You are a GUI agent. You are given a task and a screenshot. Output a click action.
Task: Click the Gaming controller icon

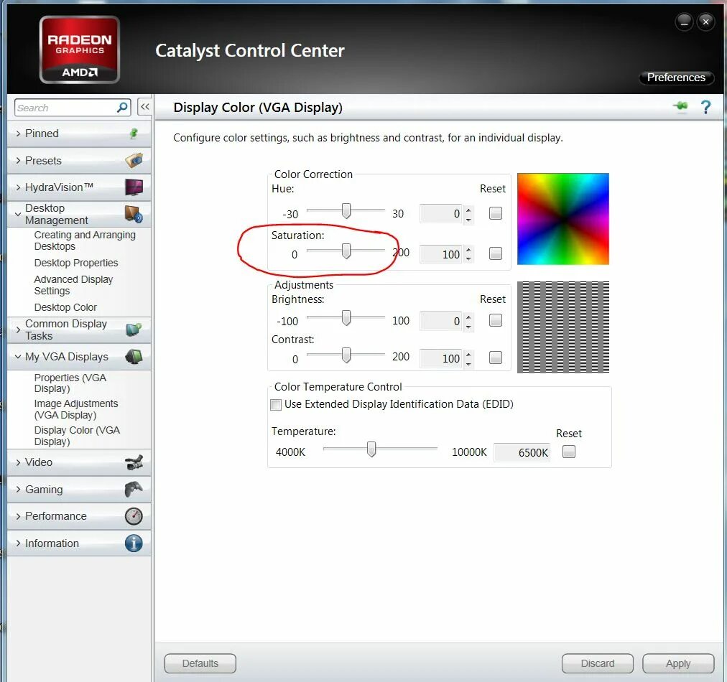pyautogui.click(x=134, y=490)
